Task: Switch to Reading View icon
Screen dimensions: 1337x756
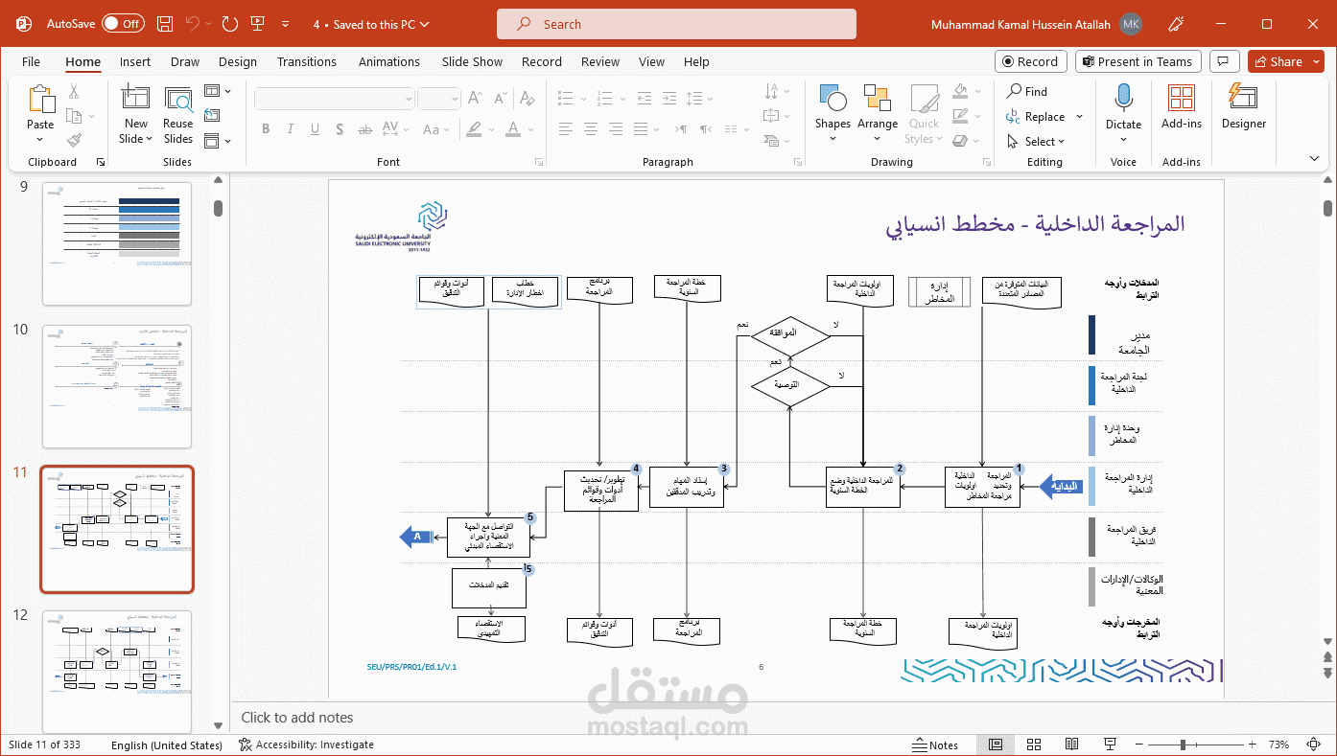Action: point(1071,745)
